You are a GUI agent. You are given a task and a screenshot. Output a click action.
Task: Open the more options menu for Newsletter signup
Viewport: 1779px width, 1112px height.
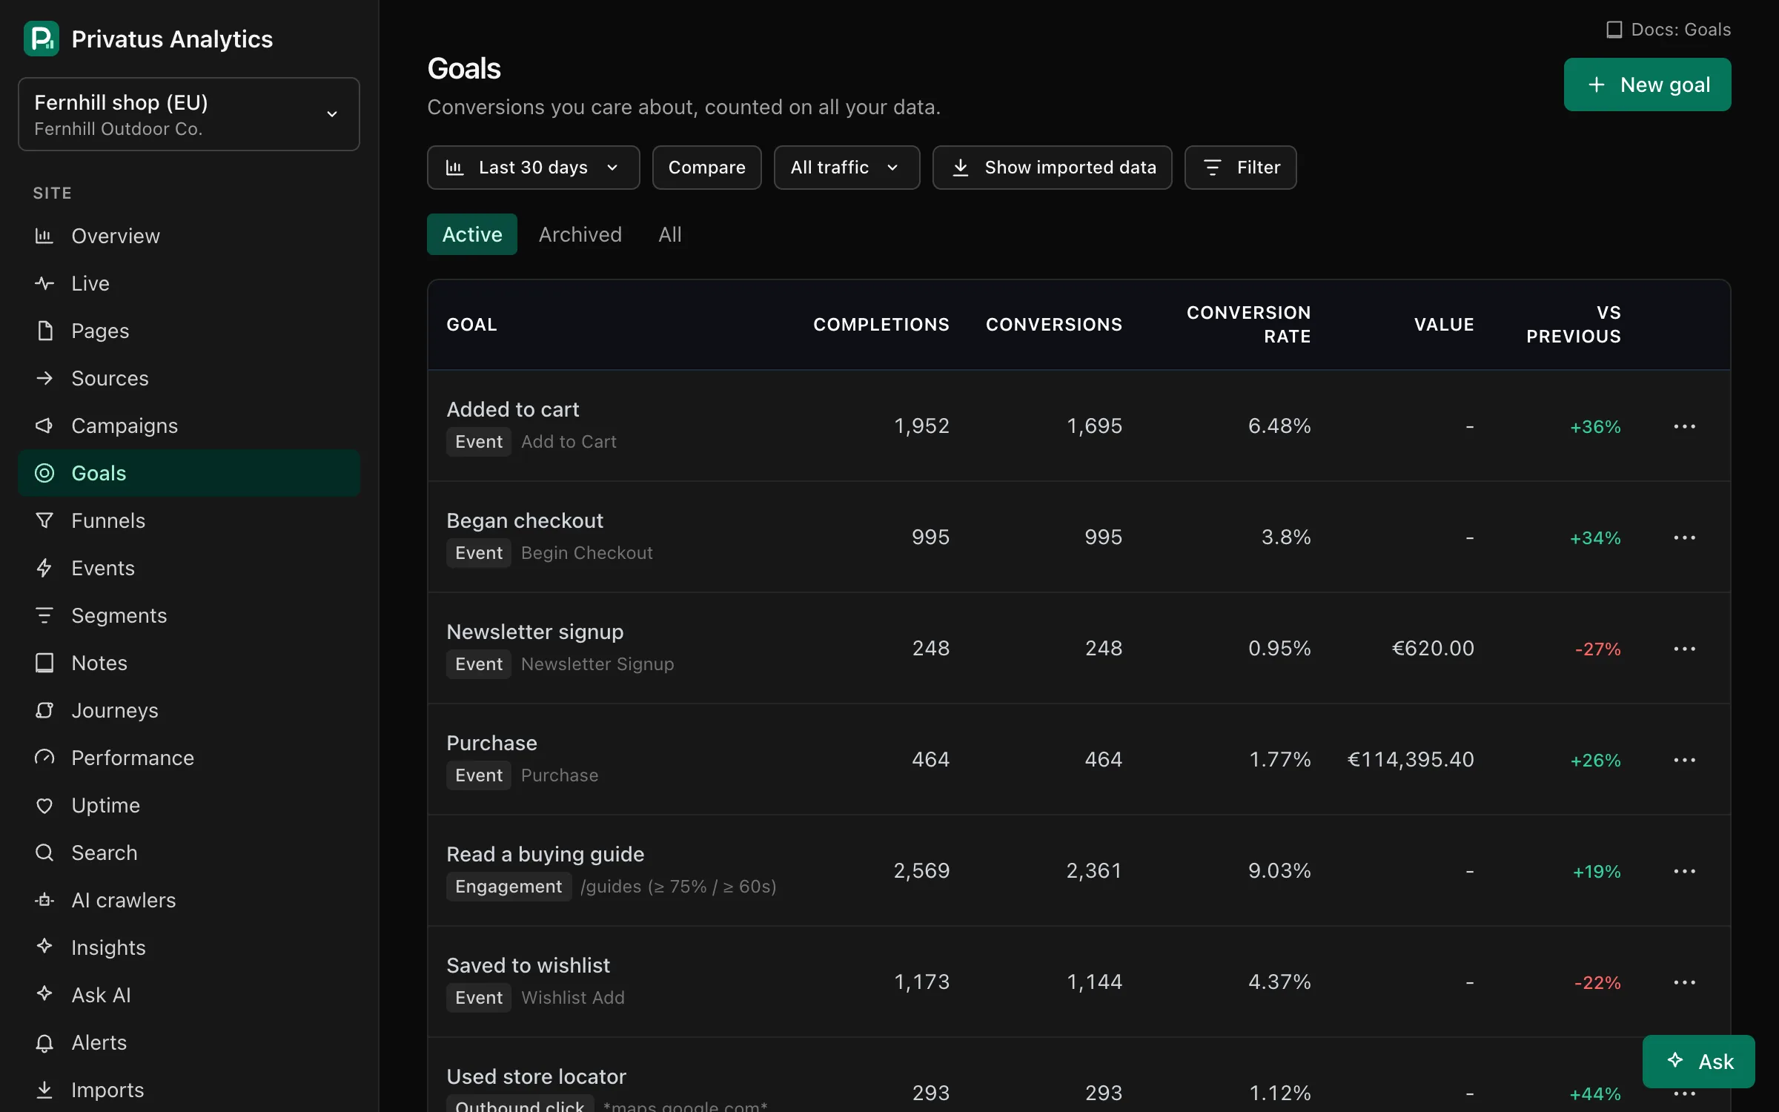pyautogui.click(x=1684, y=649)
